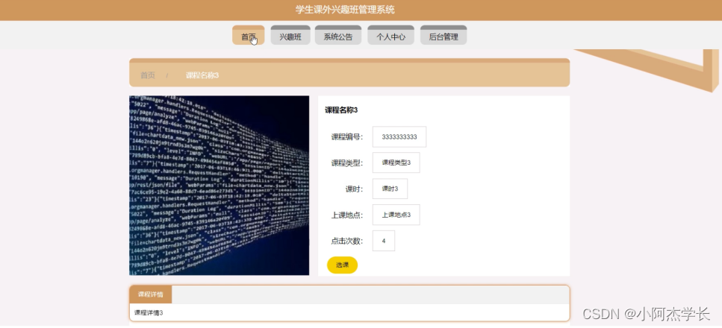Click the 课程详情3 description text
This screenshot has width=722, height=328.
(x=149, y=313)
